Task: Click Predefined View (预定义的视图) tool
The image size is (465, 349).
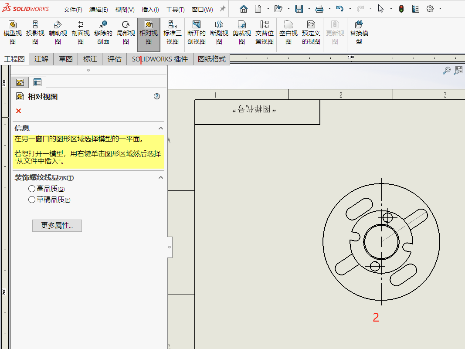Action: coord(311,33)
